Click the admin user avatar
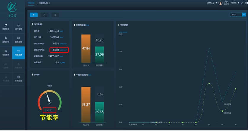 (x=220, y=3)
